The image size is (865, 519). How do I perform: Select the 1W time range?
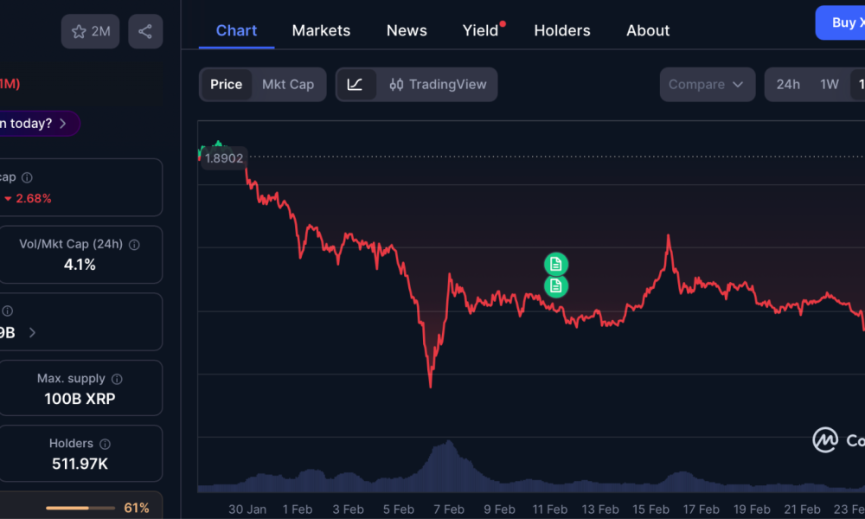coord(830,85)
